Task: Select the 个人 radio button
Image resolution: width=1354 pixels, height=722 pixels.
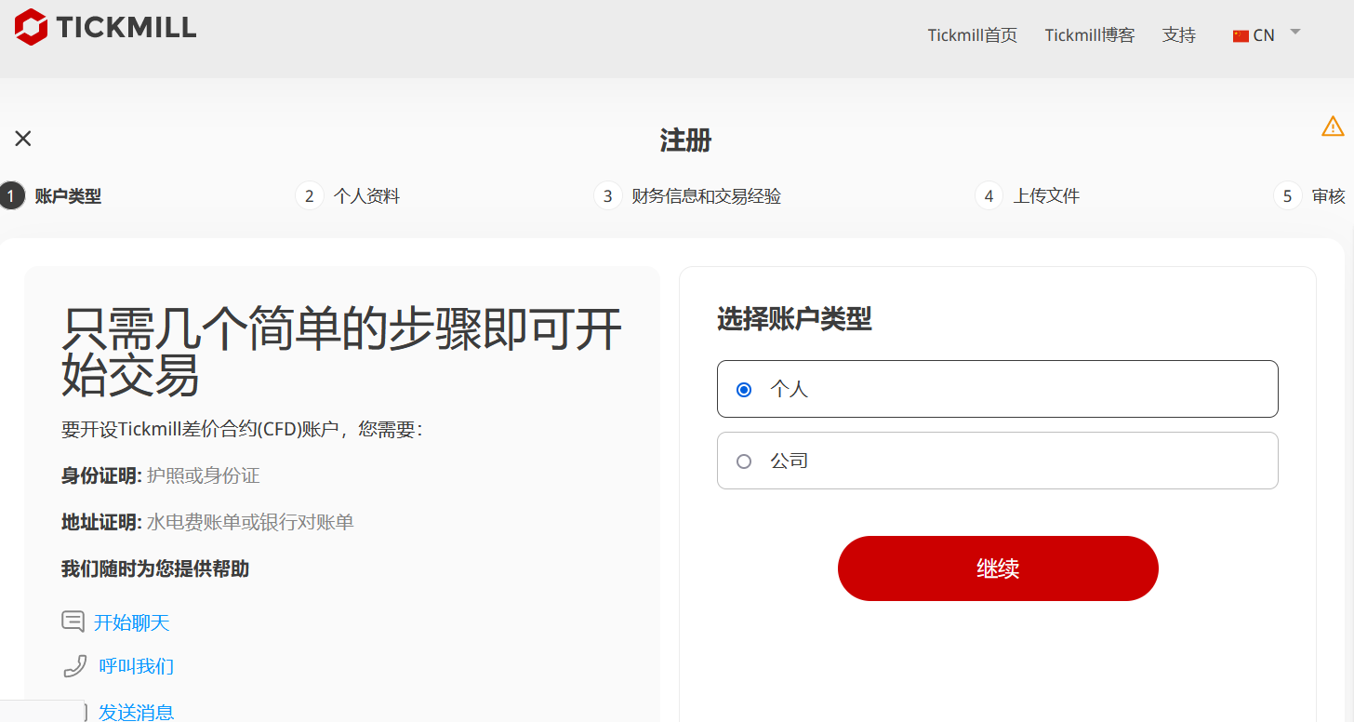Action: (744, 390)
